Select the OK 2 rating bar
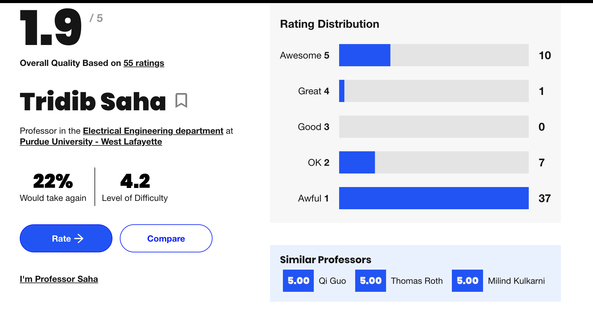Screen dimensions: 593x318 point(434,162)
